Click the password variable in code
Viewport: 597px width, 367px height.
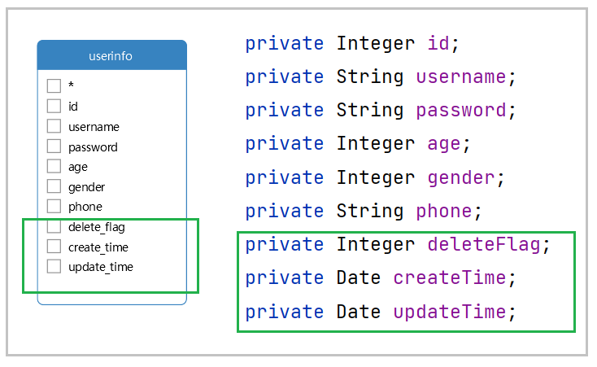point(460,111)
